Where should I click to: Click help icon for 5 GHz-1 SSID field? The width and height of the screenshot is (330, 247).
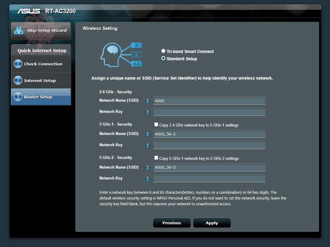[148, 134]
